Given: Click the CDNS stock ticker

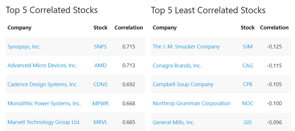Looking at the screenshot, I should pos(100,84).
